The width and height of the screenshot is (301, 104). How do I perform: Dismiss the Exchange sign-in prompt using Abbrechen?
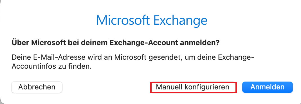[37, 87]
